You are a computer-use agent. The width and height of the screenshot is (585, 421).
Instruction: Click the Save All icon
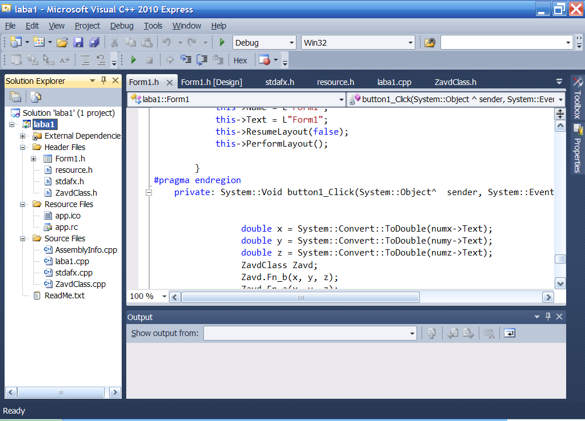[x=94, y=42]
